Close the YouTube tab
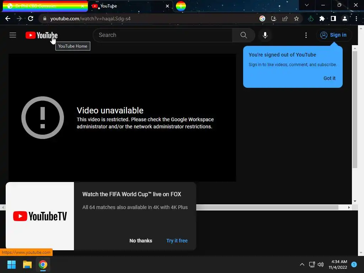The height and width of the screenshot is (273, 364). click(167, 6)
